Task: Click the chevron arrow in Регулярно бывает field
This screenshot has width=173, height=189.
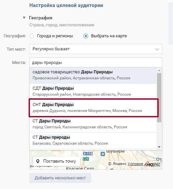Action: point(157,49)
